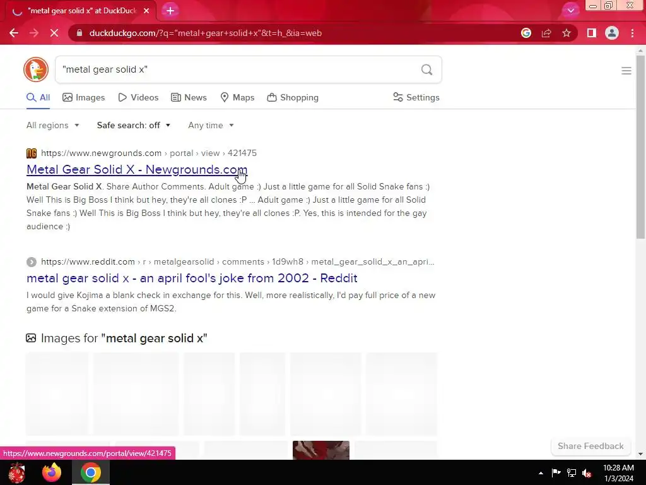Click the scrollbar down arrow

[640, 455]
